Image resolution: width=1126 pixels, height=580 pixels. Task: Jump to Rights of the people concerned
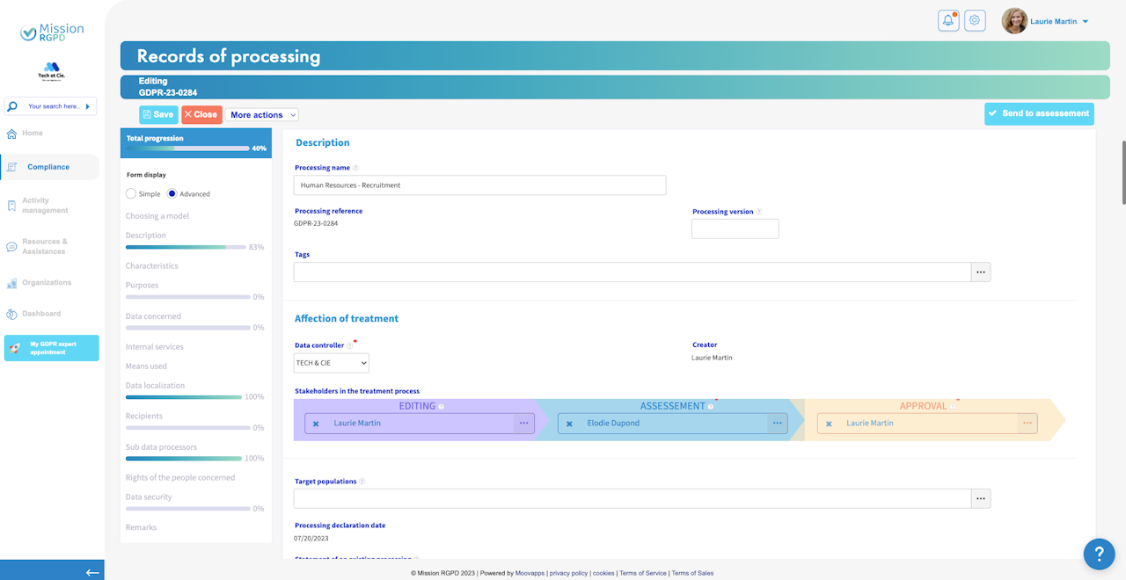(x=180, y=478)
